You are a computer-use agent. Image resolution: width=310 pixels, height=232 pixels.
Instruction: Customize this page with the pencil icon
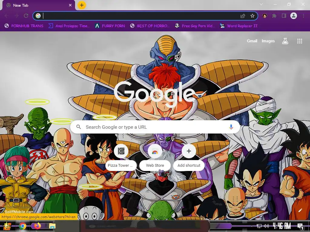coord(300,210)
